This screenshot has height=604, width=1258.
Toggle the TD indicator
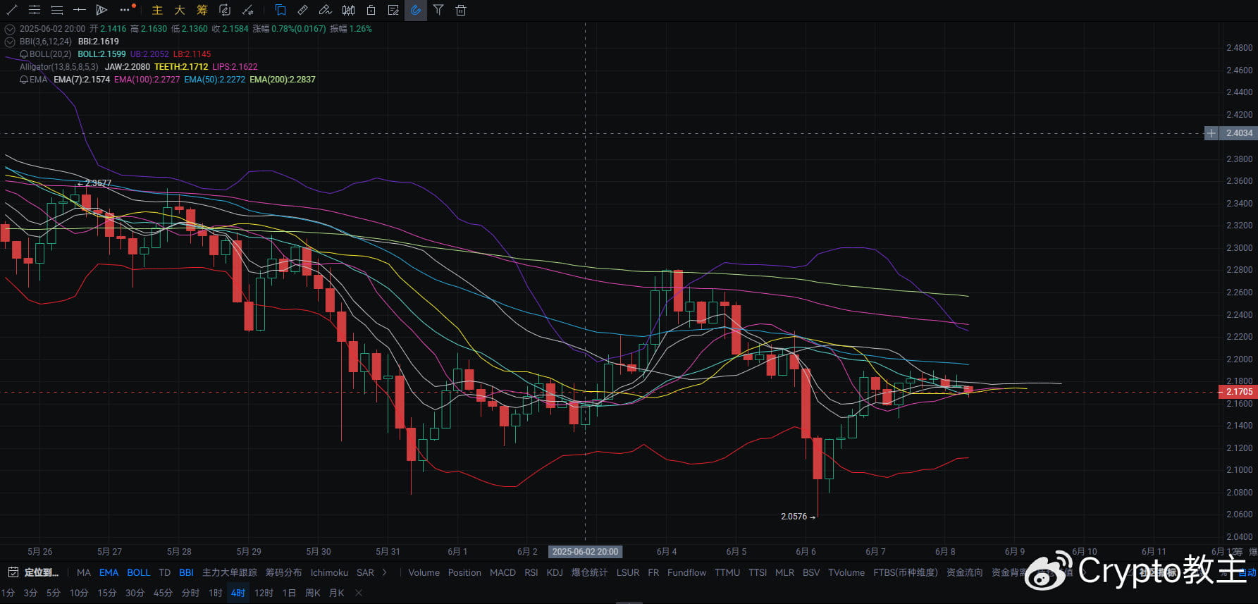coord(164,572)
